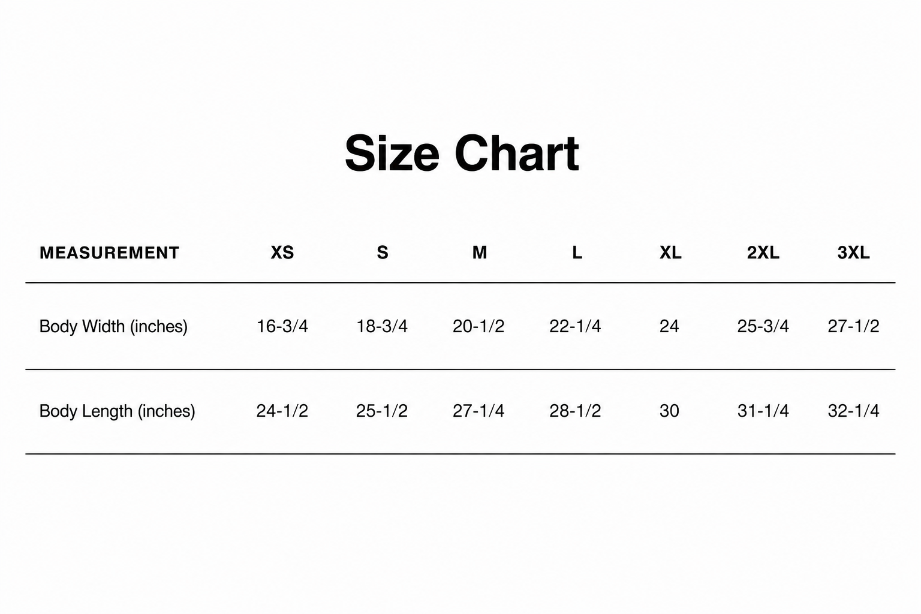Click the 31-1/4 length for 2XL
This screenshot has height=614, width=921.
(x=763, y=411)
